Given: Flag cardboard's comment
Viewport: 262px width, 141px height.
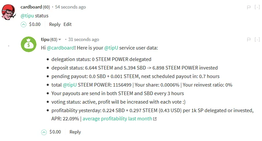Looking at the screenshot, I should coord(249,7).
